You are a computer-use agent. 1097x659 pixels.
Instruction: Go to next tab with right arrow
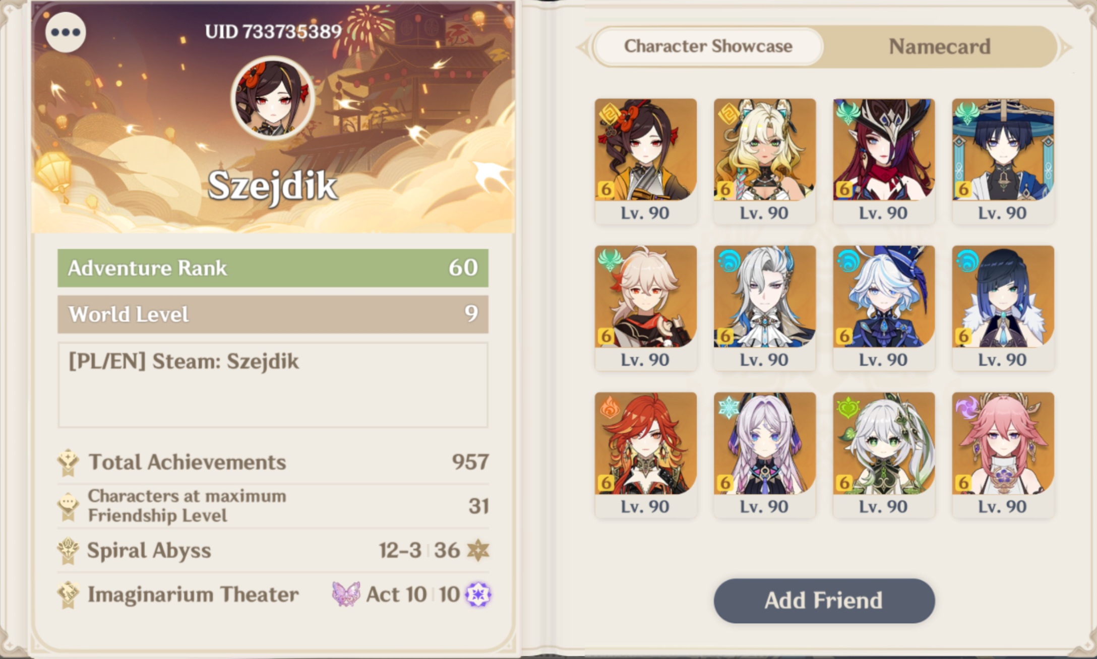coord(1065,47)
